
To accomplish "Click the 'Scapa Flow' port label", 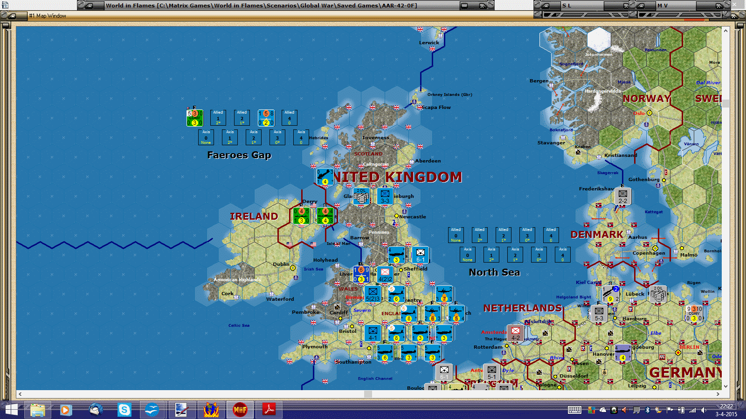I will coord(436,107).
